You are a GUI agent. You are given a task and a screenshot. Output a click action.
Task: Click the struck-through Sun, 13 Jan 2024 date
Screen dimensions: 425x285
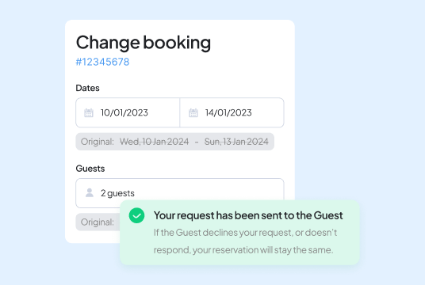(236, 142)
